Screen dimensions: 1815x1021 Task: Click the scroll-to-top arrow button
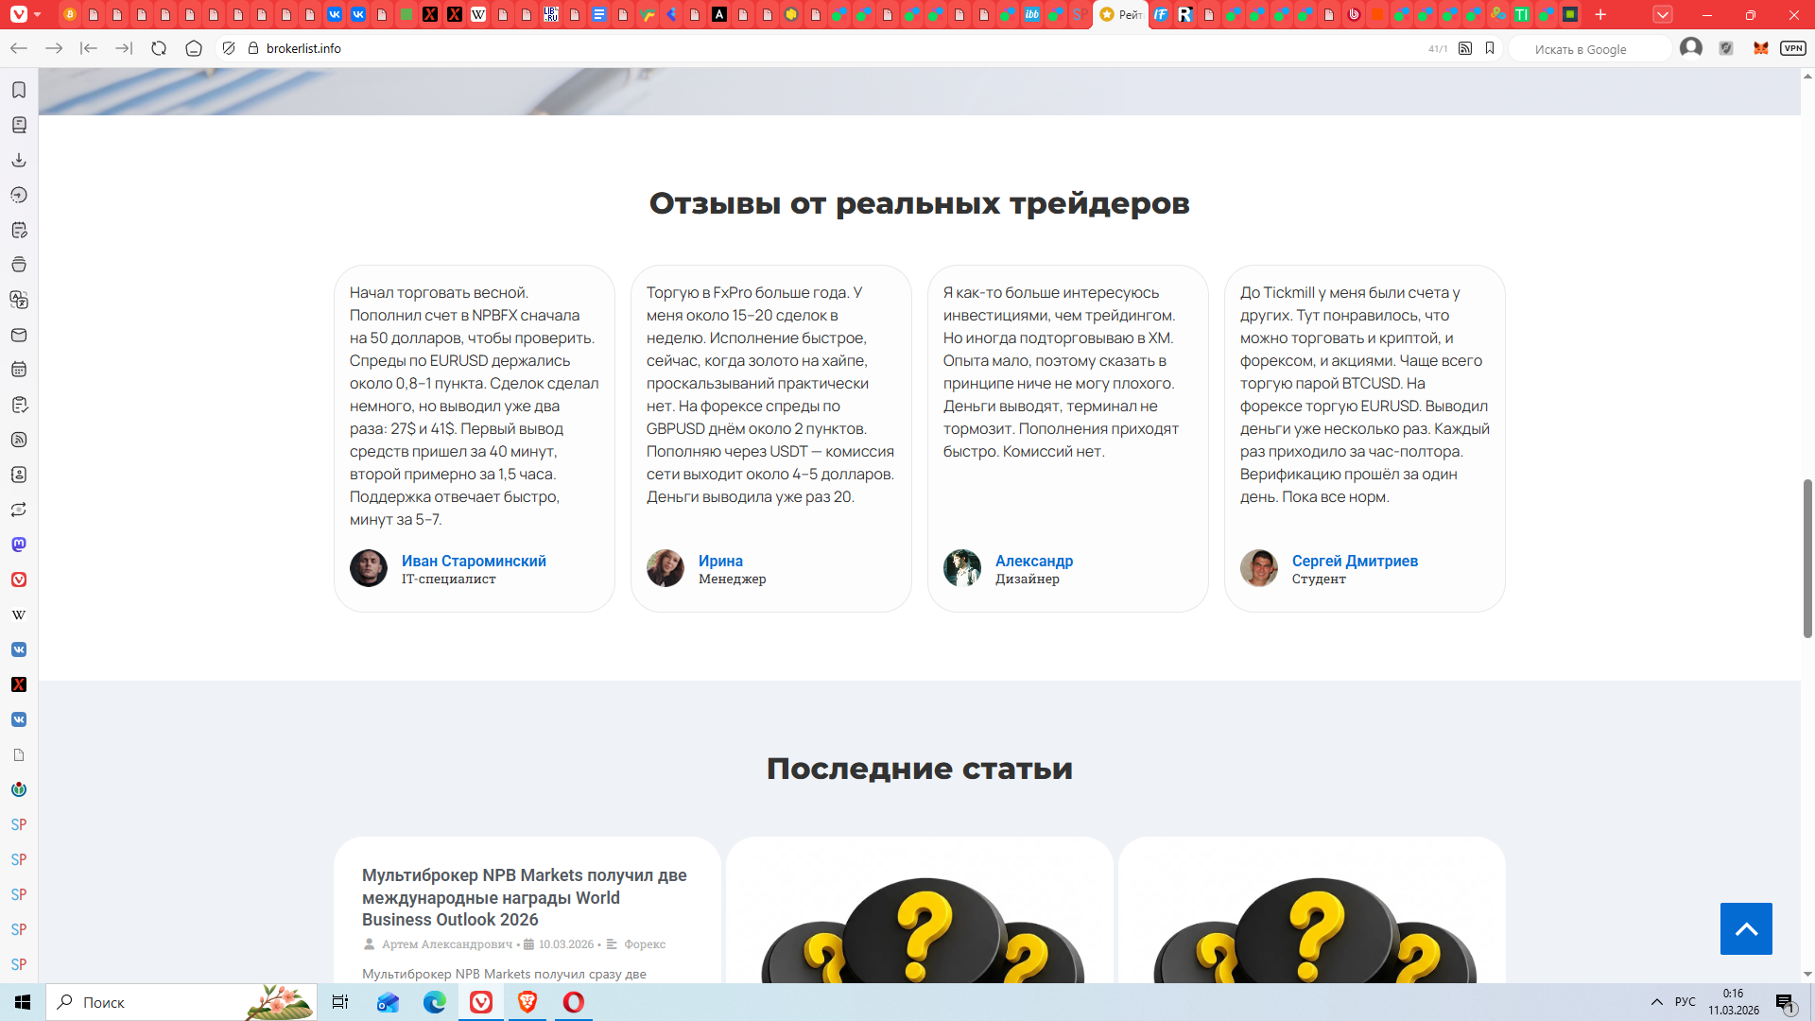pos(1745,928)
